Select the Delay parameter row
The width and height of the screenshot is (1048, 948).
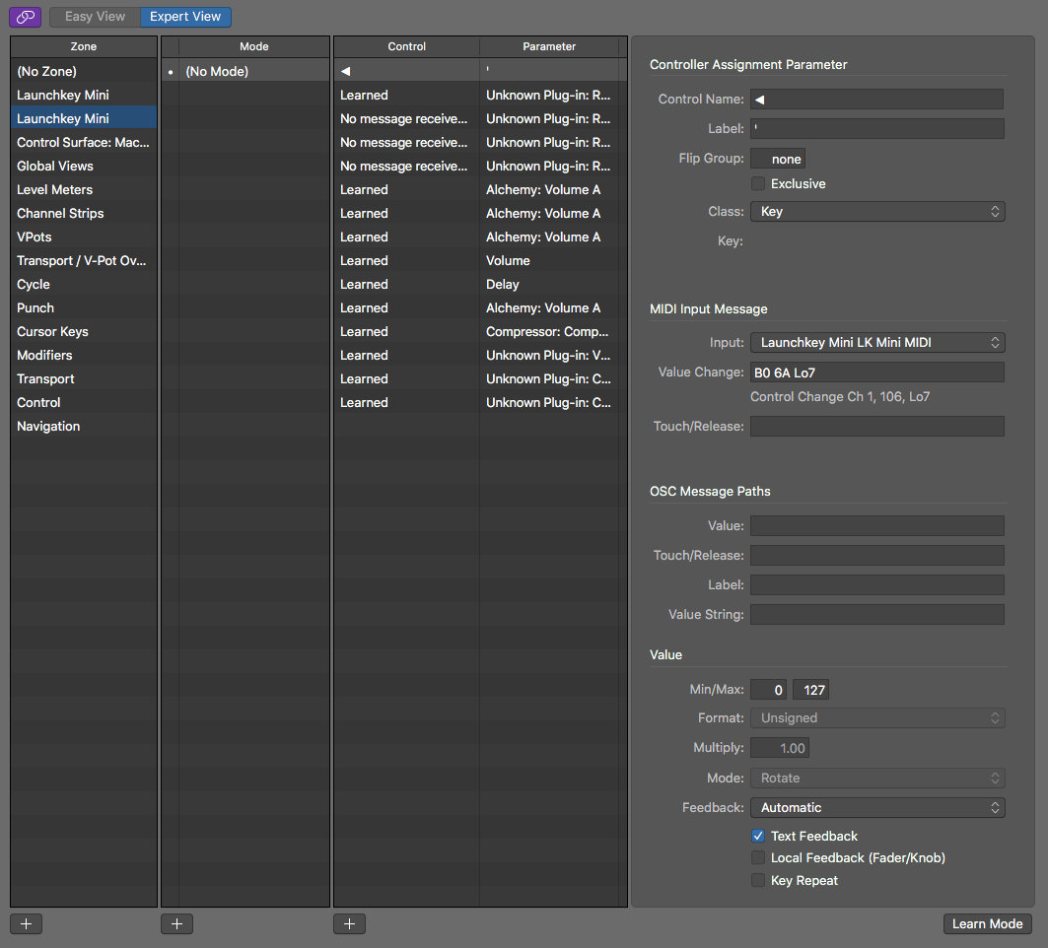point(503,284)
